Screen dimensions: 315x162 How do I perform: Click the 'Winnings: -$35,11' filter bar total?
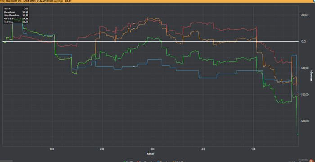point(63,1)
